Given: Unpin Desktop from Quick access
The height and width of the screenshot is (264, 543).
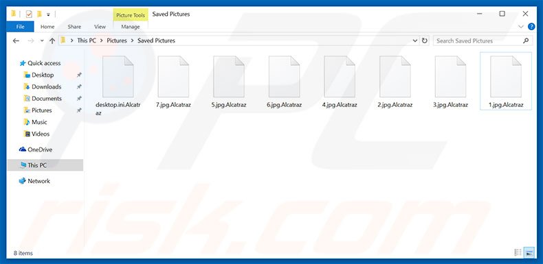Looking at the screenshot, I should tap(79, 75).
